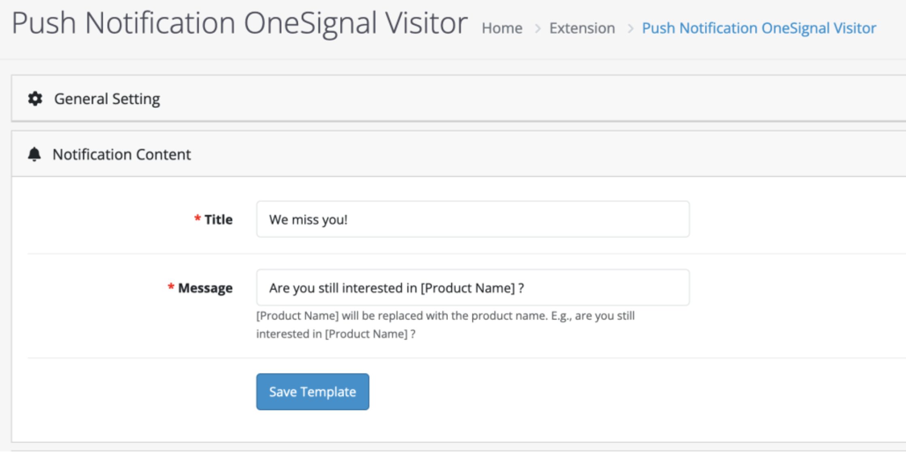Click the blue Push Notification OneSignal Visitor breadcrumb
The height and width of the screenshot is (455, 906).
point(759,28)
